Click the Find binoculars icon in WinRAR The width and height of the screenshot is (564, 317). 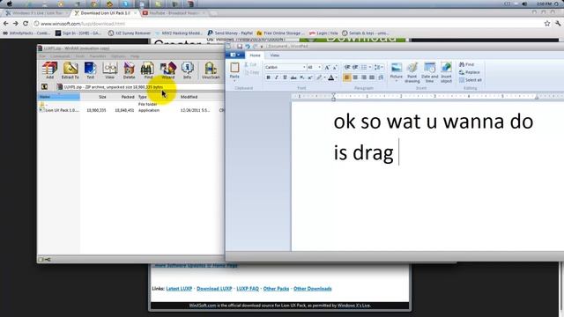(x=148, y=70)
